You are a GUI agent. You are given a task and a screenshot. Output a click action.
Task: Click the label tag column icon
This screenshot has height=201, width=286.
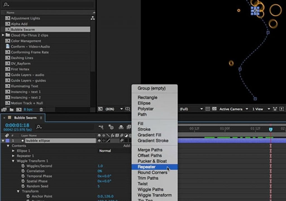pos(7,135)
